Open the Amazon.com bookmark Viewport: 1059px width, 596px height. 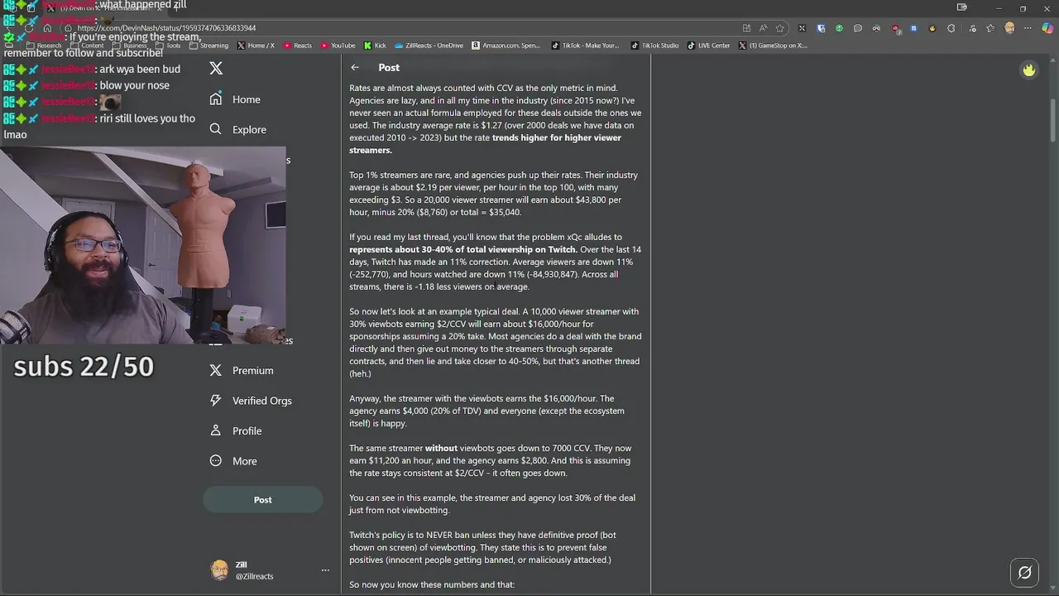506,46
